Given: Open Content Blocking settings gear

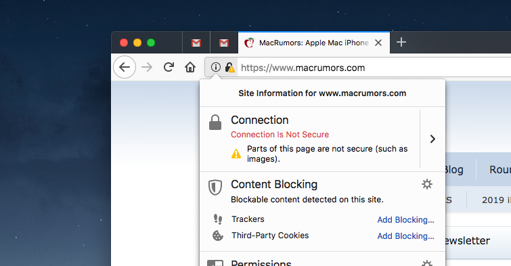Looking at the screenshot, I should point(427,184).
